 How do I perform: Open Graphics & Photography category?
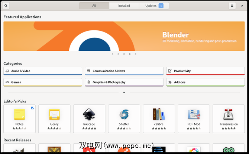[x=124, y=82]
